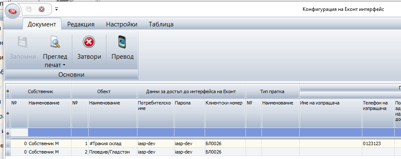Open Преглед печат print preview icon
Viewport: 401px width, 159px height.
pos(55,42)
